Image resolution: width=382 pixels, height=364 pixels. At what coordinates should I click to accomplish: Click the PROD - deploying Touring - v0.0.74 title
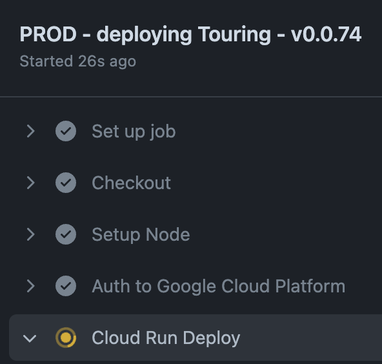[190, 35]
